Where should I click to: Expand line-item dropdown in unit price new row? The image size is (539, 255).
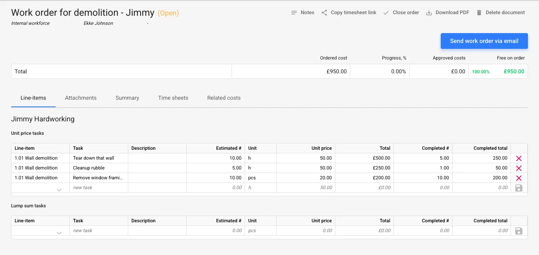point(59,190)
